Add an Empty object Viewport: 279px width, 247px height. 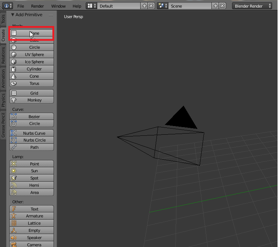click(31, 230)
